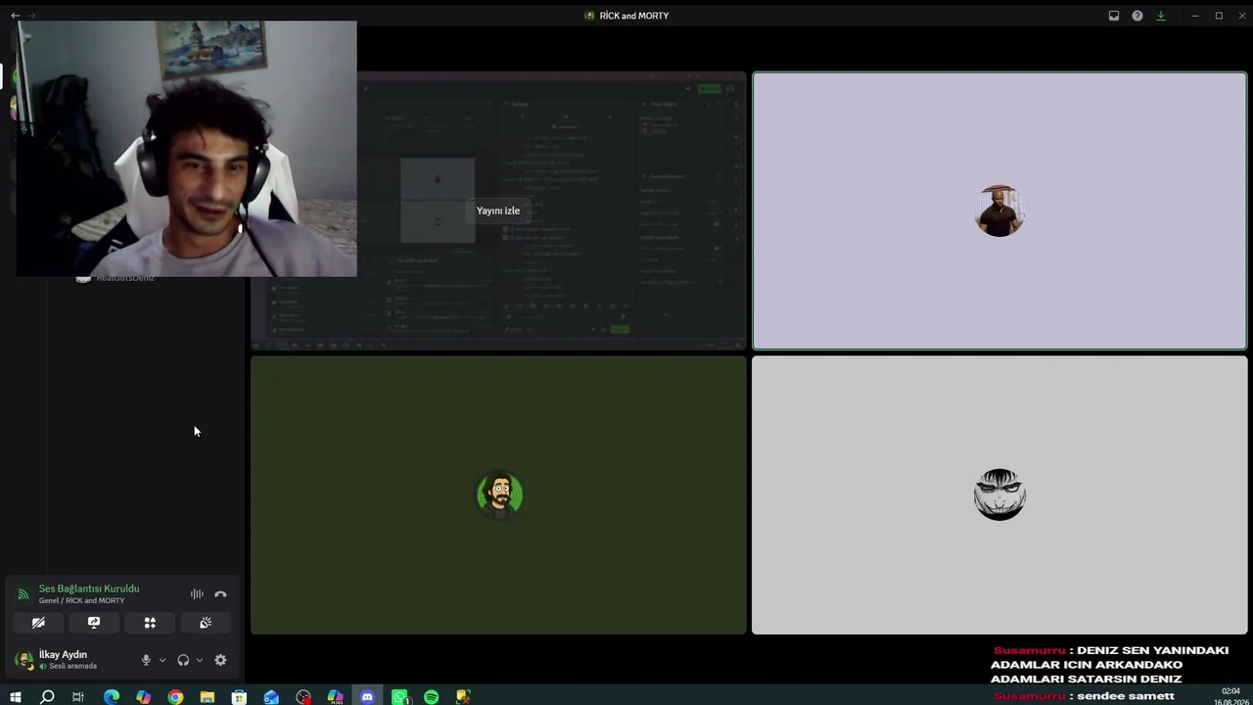Open the snipping app on the taskbar
Screen dimensions: 1253x705
click(x=463, y=697)
